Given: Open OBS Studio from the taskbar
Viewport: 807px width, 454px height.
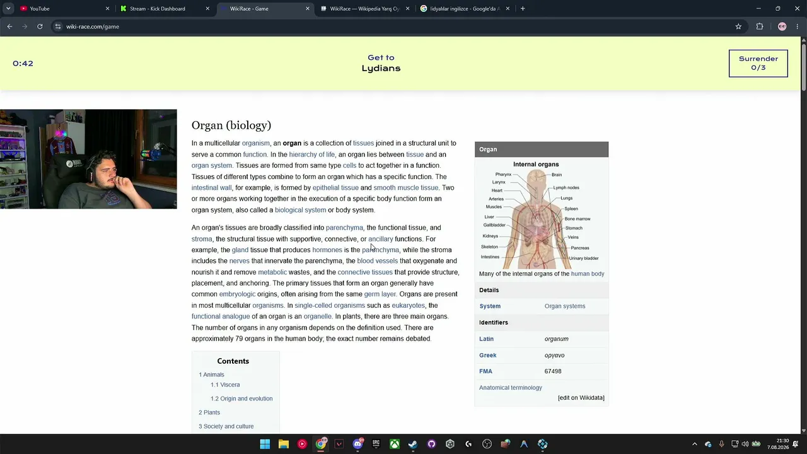Looking at the screenshot, I should pos(487,444).
